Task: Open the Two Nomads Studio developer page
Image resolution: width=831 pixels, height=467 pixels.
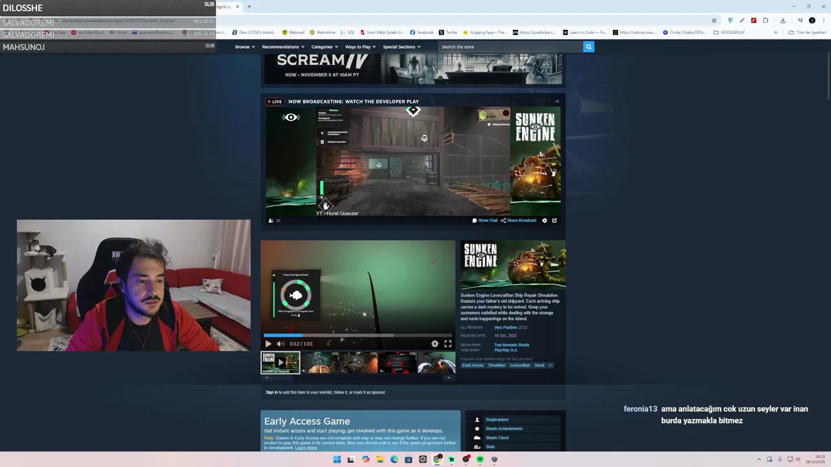Action: coord(512,345)
